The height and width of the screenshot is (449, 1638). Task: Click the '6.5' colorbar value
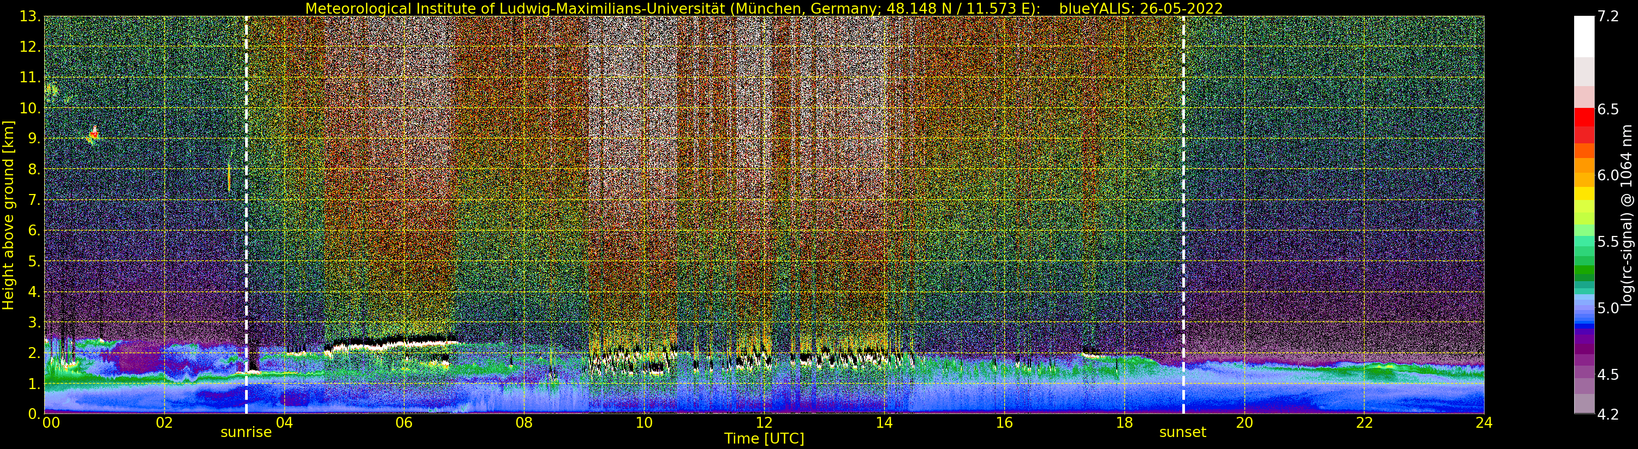[x=1608, y=109]
